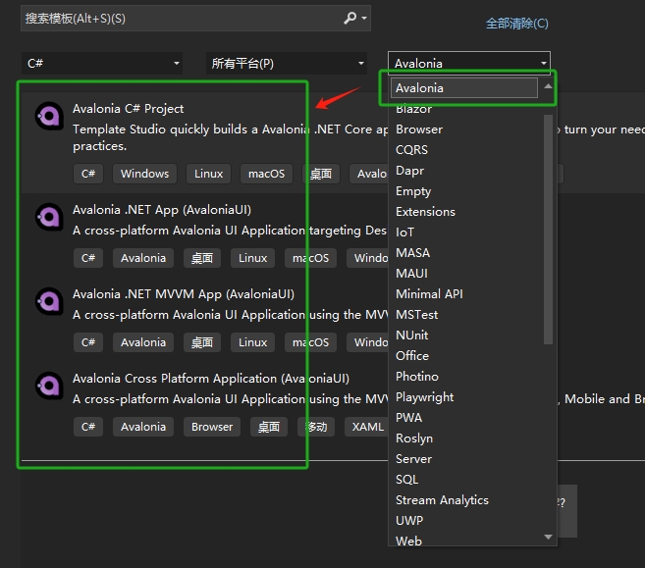Select IoT project type
The width and height of the screenshot is (645, 568).
coord(404,232)
